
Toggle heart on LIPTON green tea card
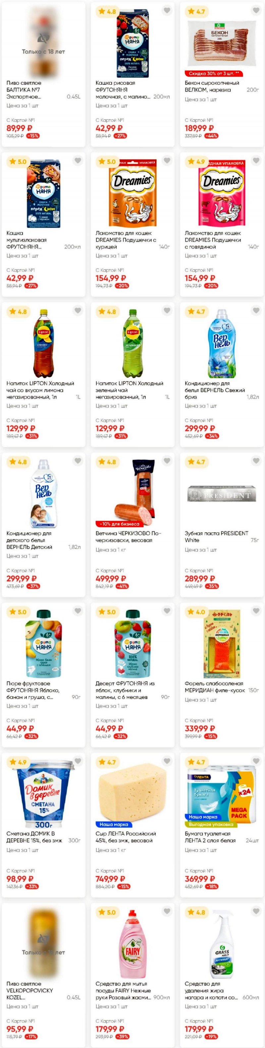pyautogui.click(x=167, y=311)
